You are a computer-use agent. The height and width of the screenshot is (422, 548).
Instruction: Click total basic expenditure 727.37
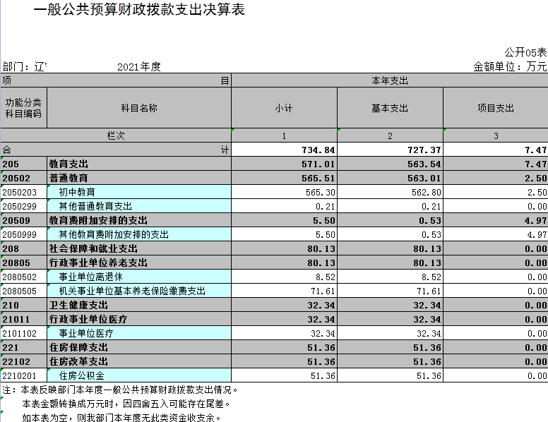point(390,150)
